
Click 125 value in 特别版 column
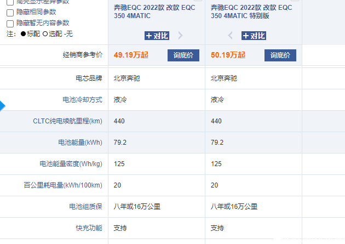pyautogui.click(x=216, y=164)
